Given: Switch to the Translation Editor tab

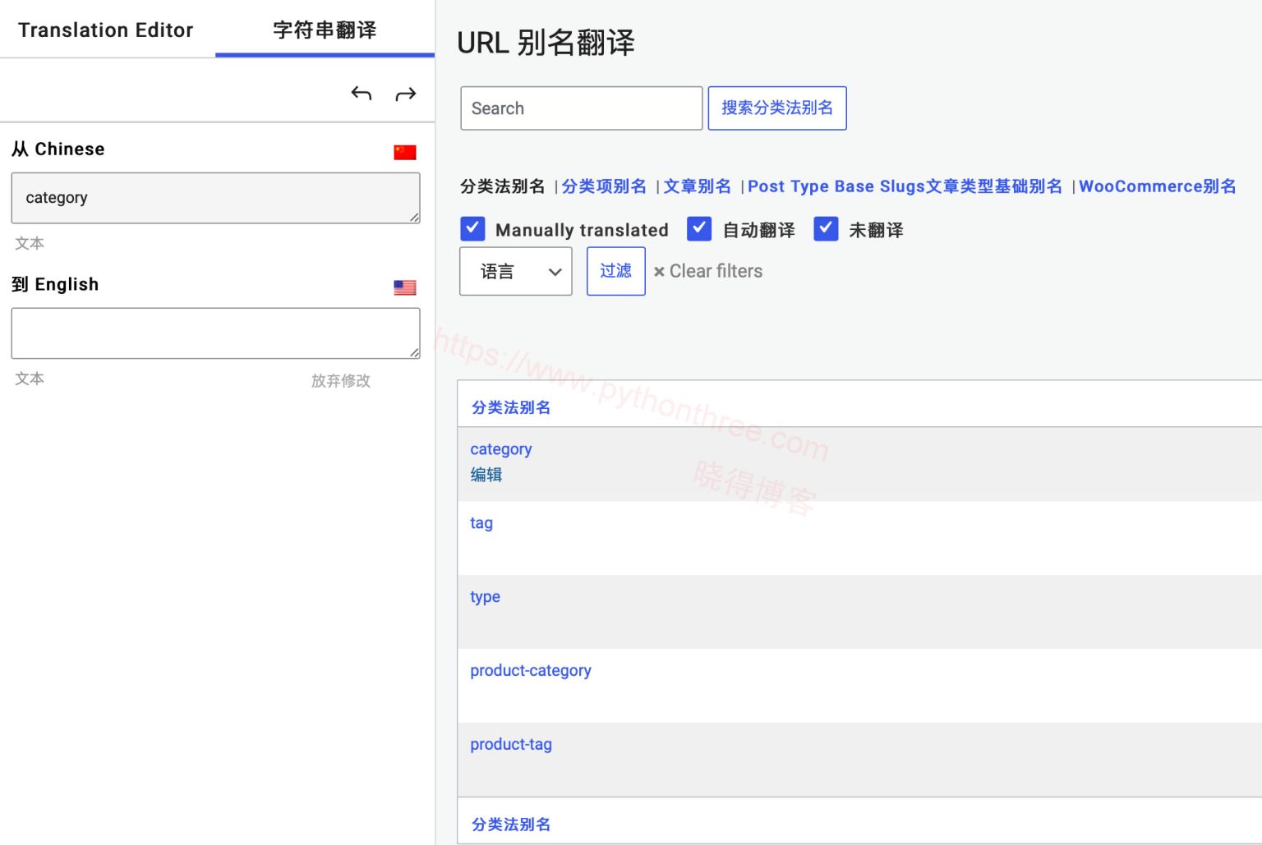Looking at the screenshot, I should coord(105,30).
